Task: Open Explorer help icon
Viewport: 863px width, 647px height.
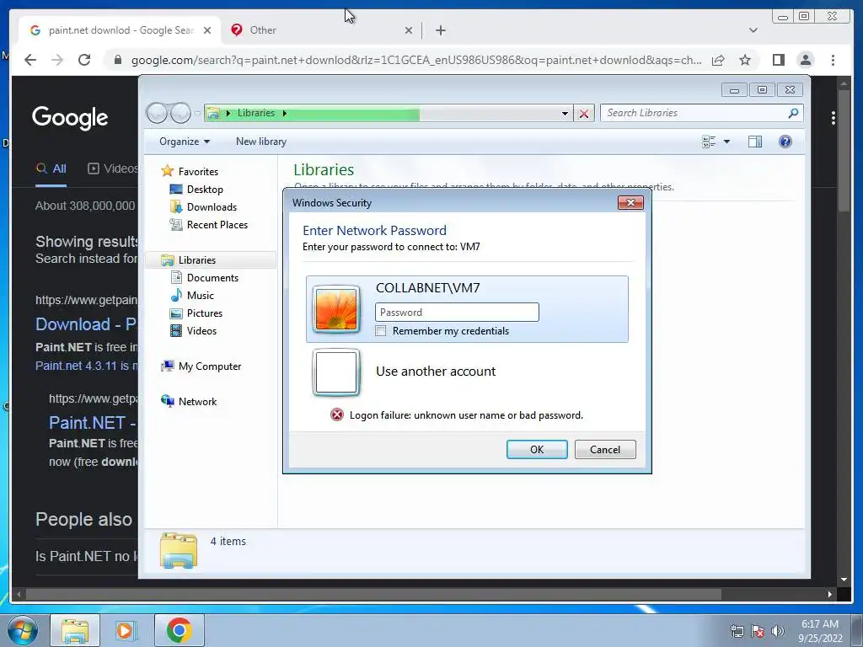Action: [x=785, y=142]
